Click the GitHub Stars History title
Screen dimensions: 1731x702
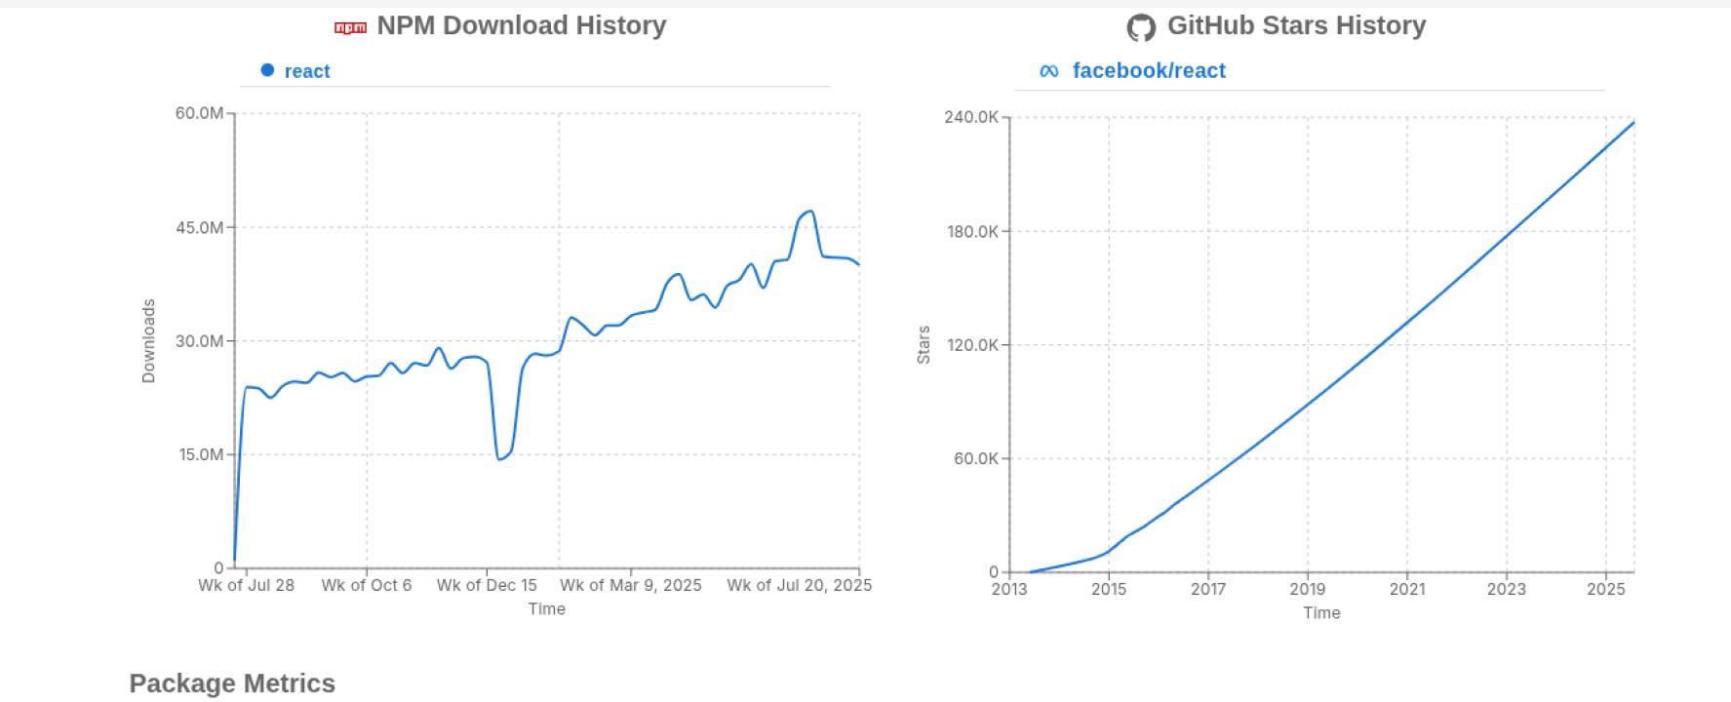coord(1296,26)
